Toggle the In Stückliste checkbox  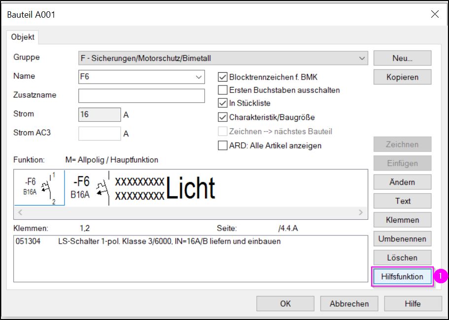point(222,103)
